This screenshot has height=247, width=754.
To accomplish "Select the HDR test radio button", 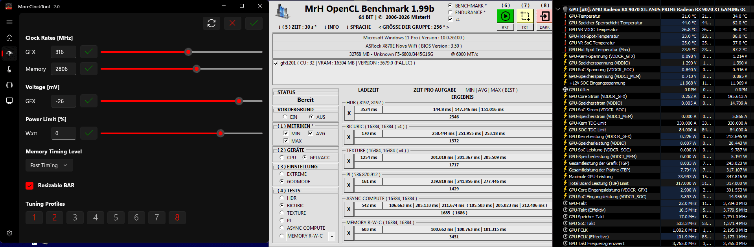I will point(282,198).
